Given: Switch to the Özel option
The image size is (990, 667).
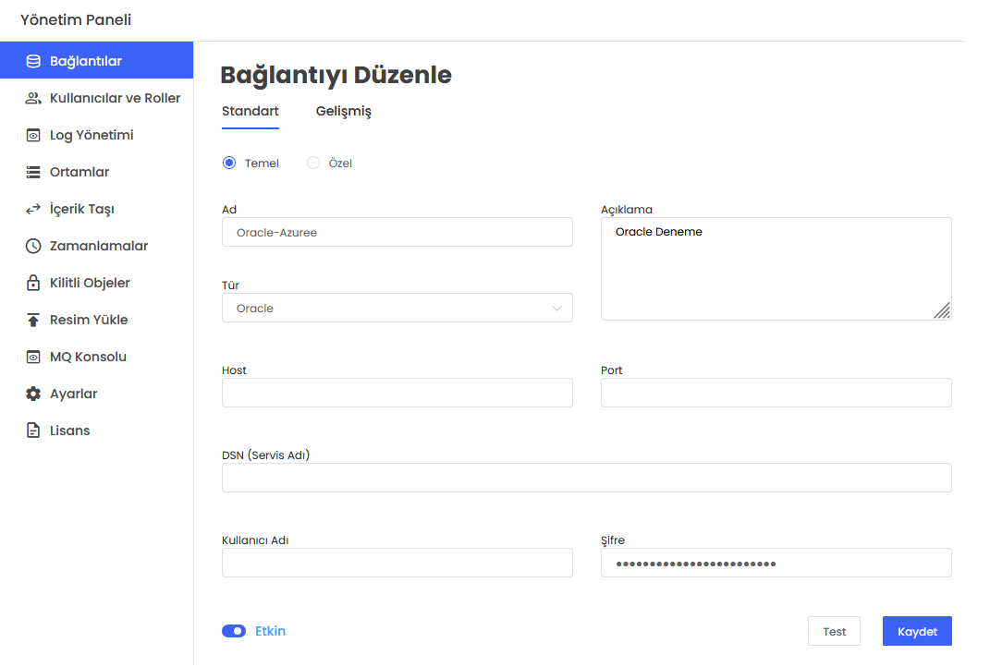Looking at the screenshot, I should pos(312,163).
